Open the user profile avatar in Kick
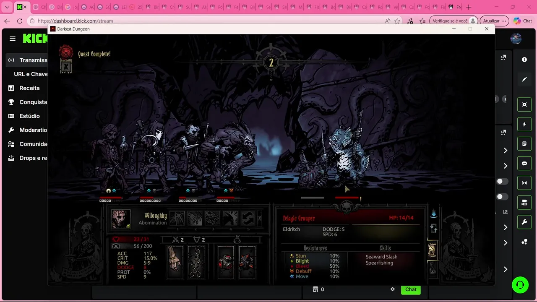 [516, 39]
